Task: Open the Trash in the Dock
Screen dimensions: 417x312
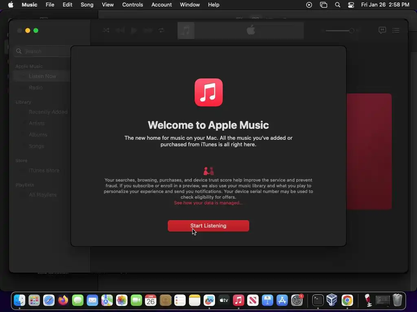Action: pyautogui.click(x=397, y=300)
